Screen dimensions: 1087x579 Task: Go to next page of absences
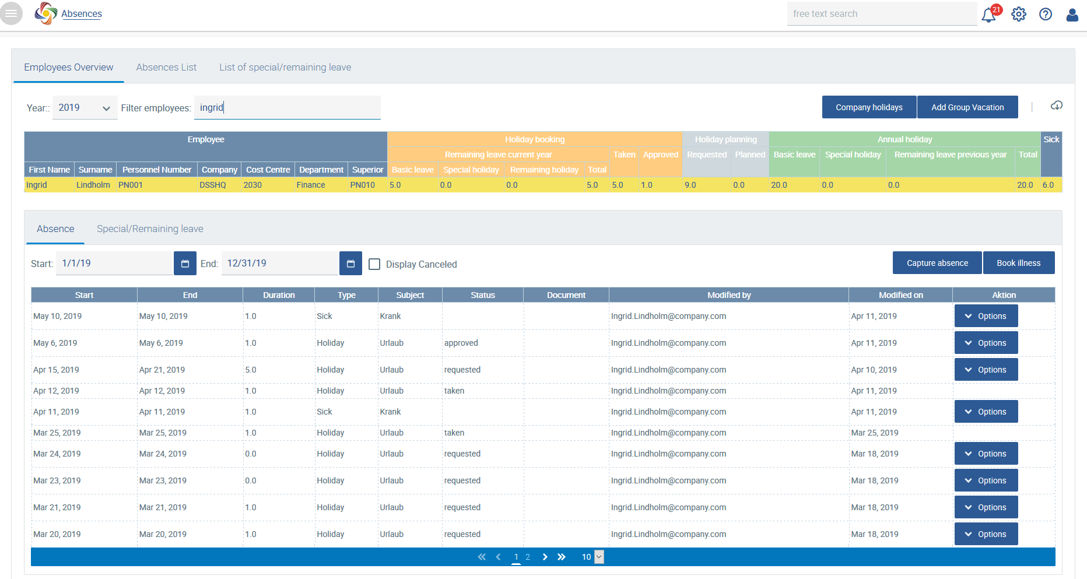pos(545,557)
